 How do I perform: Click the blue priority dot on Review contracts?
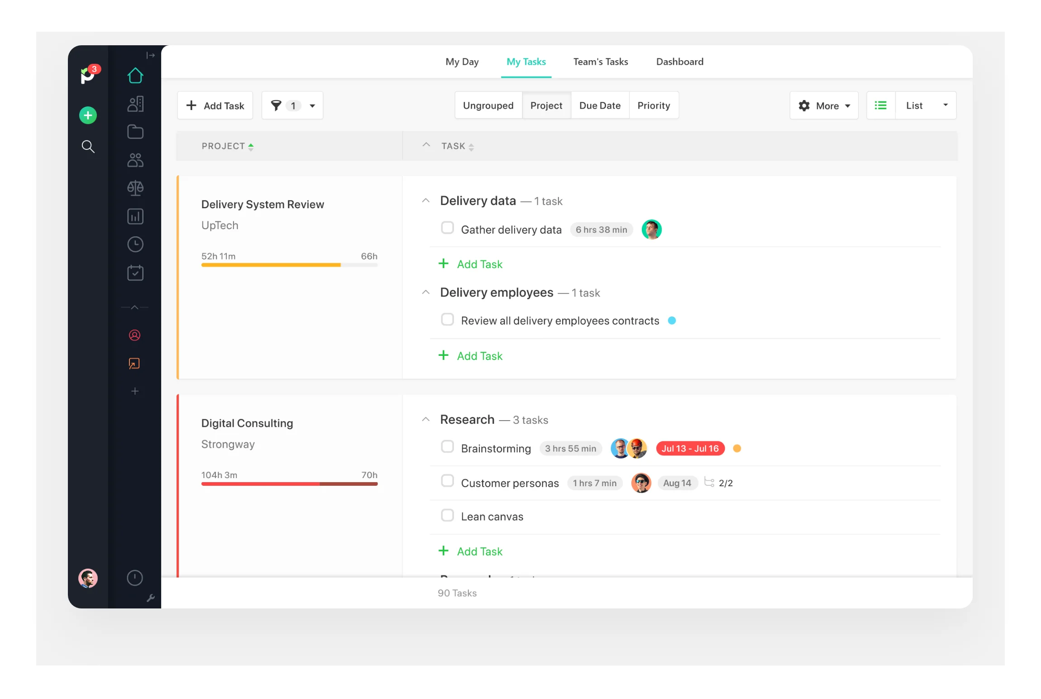(x=672, y=321)
